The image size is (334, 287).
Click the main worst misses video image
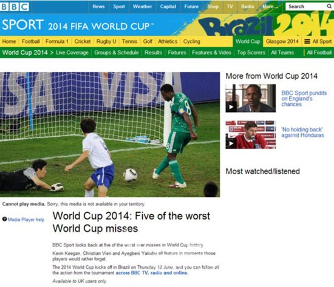pyautogui.click(x=110, y=134)
